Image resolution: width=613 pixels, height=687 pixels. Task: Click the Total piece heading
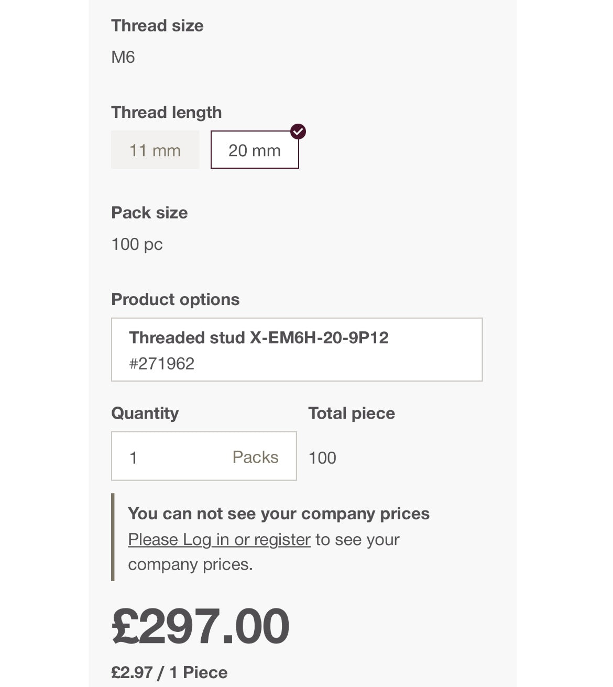[351, 413]
